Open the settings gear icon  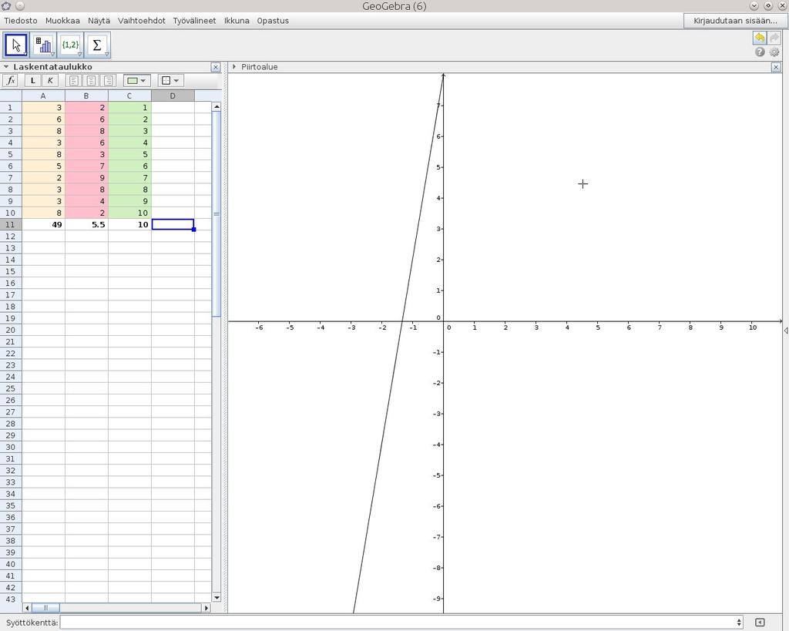click(x=774, y=52)
